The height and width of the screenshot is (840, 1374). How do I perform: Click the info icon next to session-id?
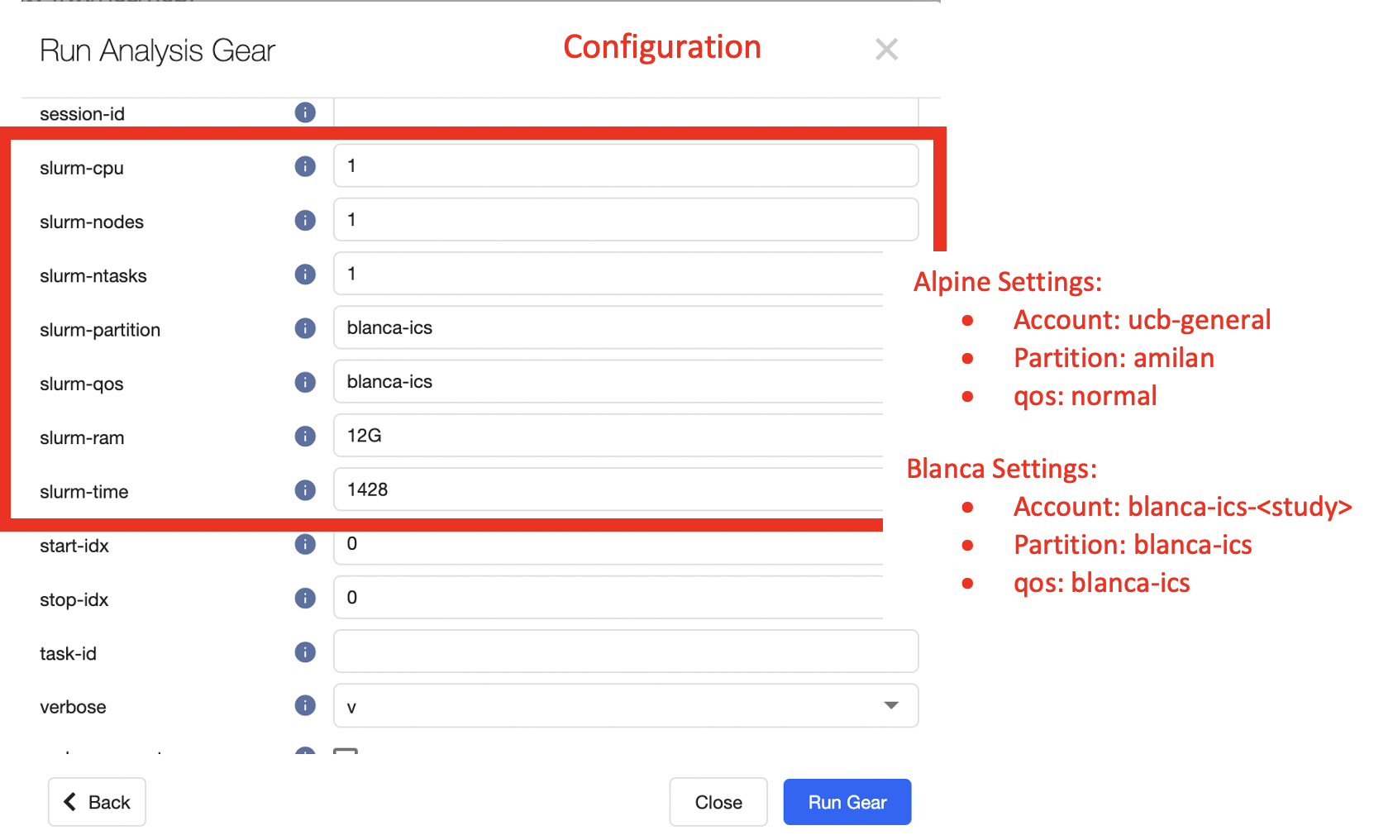305,112
